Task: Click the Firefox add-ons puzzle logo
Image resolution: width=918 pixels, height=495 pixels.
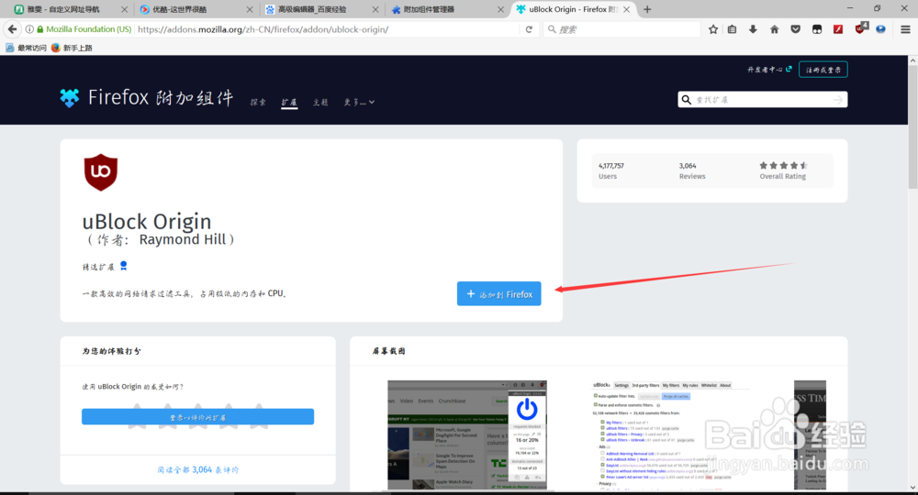Action: 70,97
